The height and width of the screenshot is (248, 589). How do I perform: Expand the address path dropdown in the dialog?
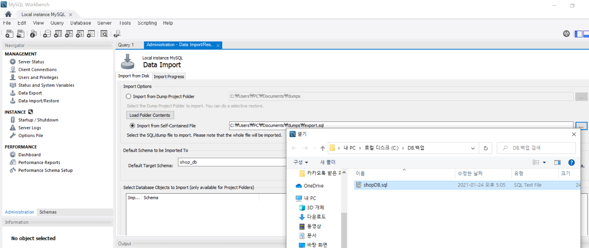473,148
